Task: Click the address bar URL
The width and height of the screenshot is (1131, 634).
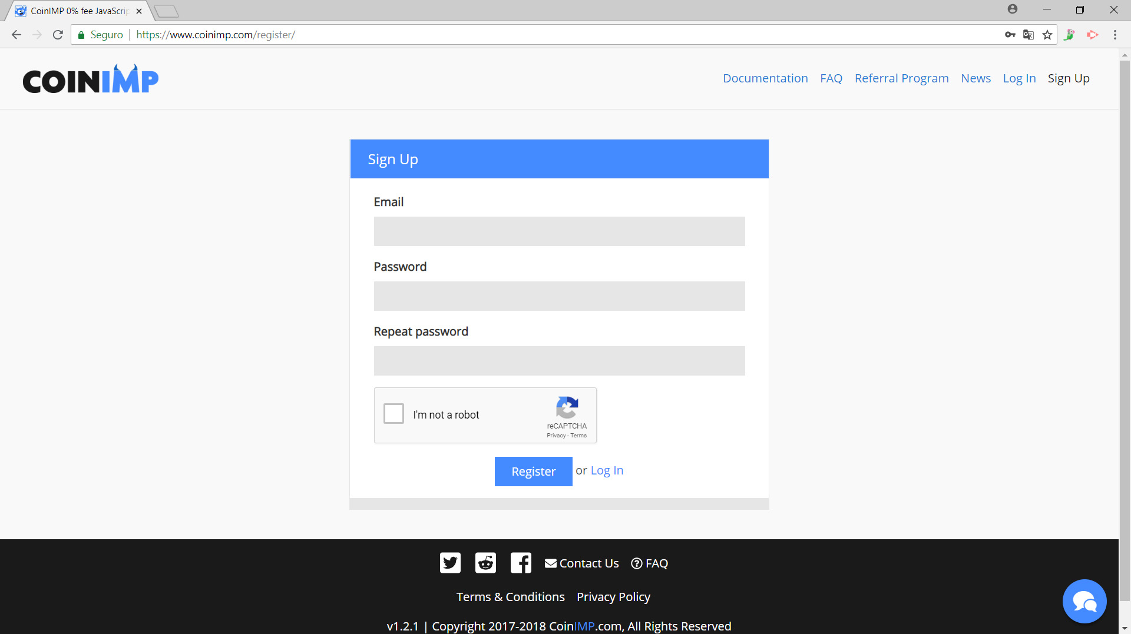Action: (216, 35)
